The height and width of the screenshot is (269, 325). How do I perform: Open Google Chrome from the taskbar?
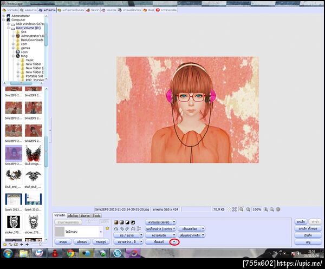tap(70, 253)
